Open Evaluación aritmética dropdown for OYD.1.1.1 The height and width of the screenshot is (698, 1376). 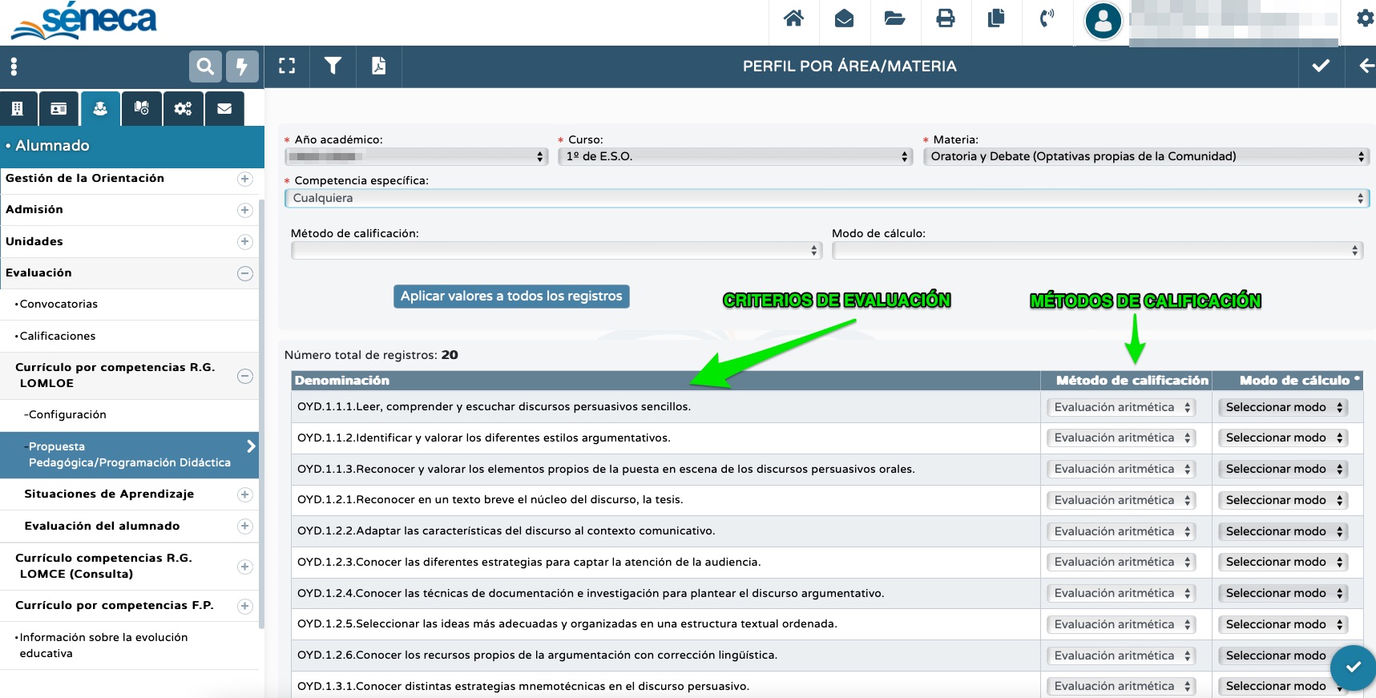tap(1121, 407)
